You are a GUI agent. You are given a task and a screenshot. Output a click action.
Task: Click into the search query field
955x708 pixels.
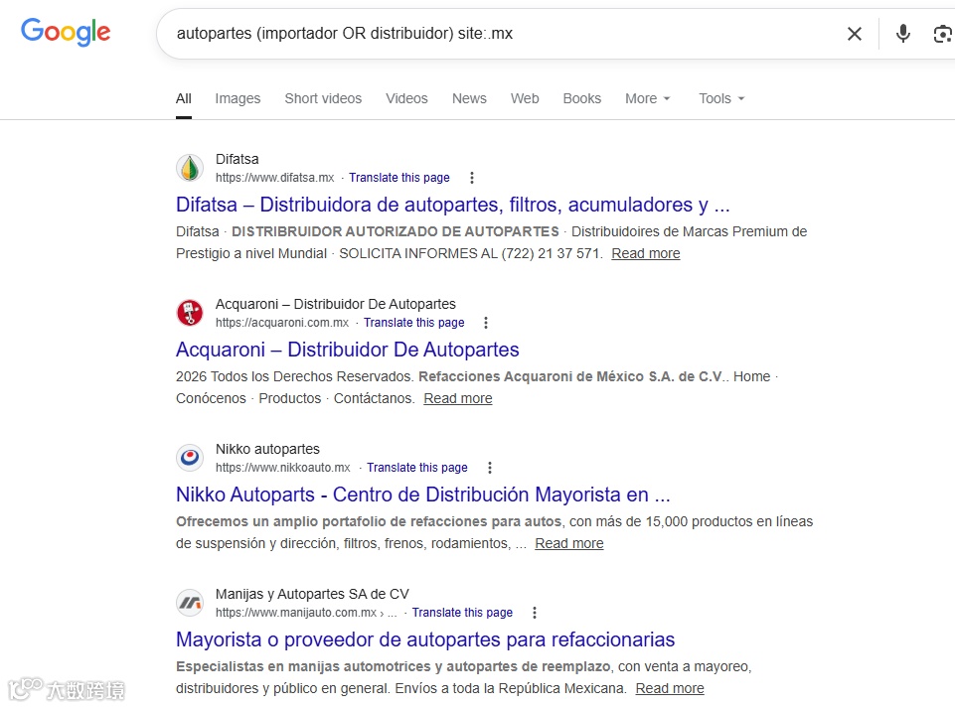tap(500, 34)
